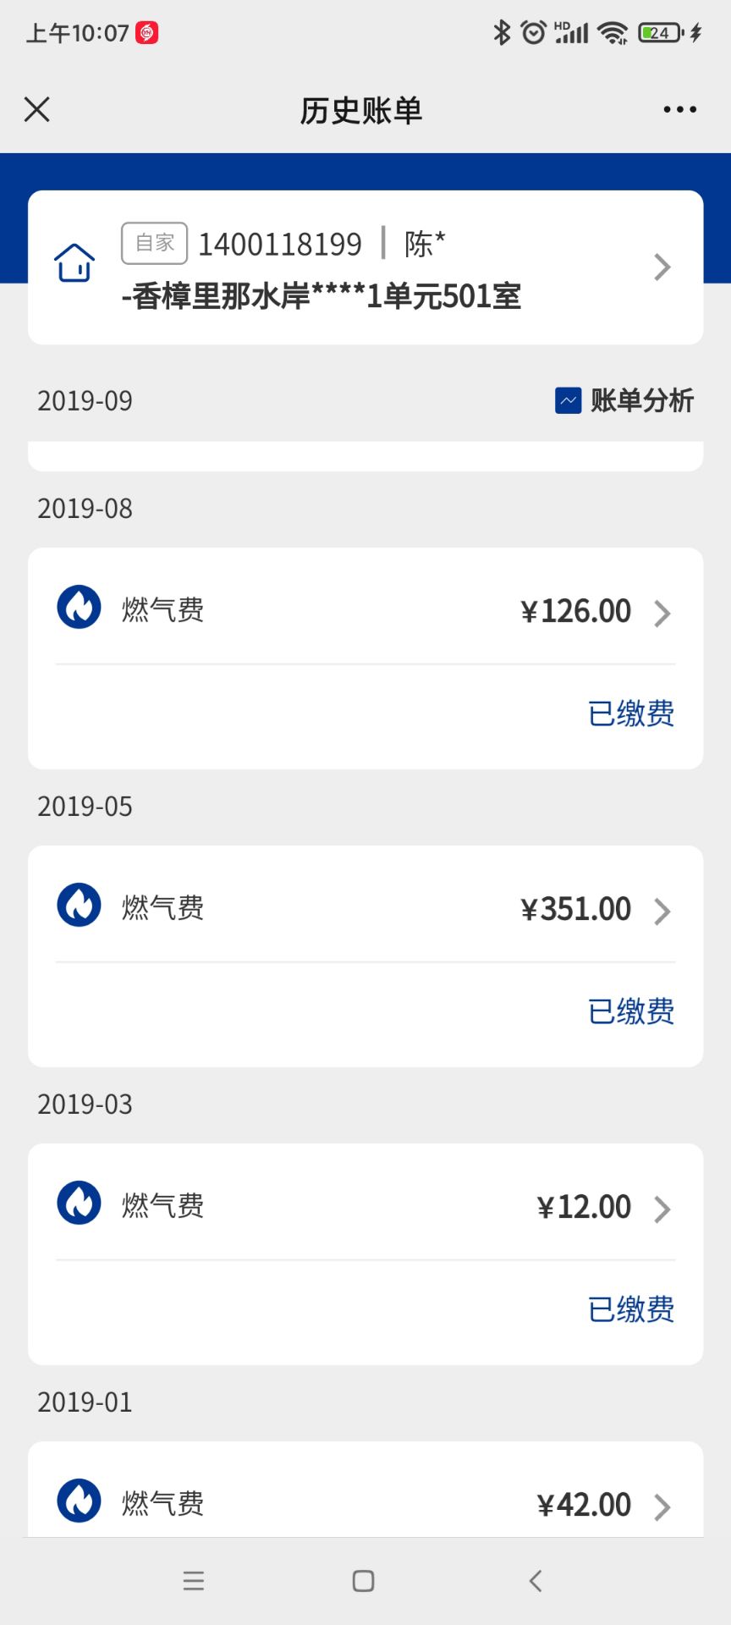Tap Android back navigation button
This screenshot has width=731, height=1625.
coord(535,1581)
